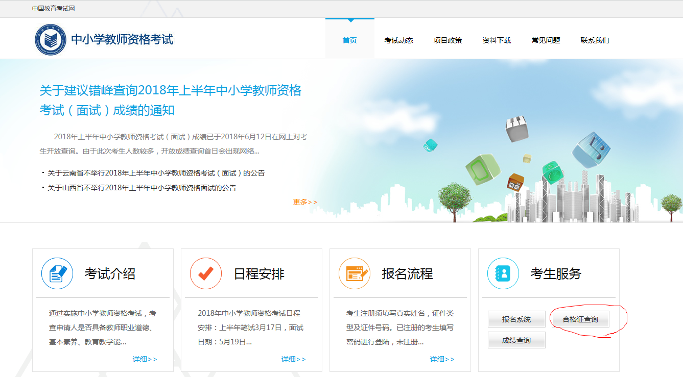Click the 日程安排 description text about 3月17日
683x377 pixels.
pos(250,328)
